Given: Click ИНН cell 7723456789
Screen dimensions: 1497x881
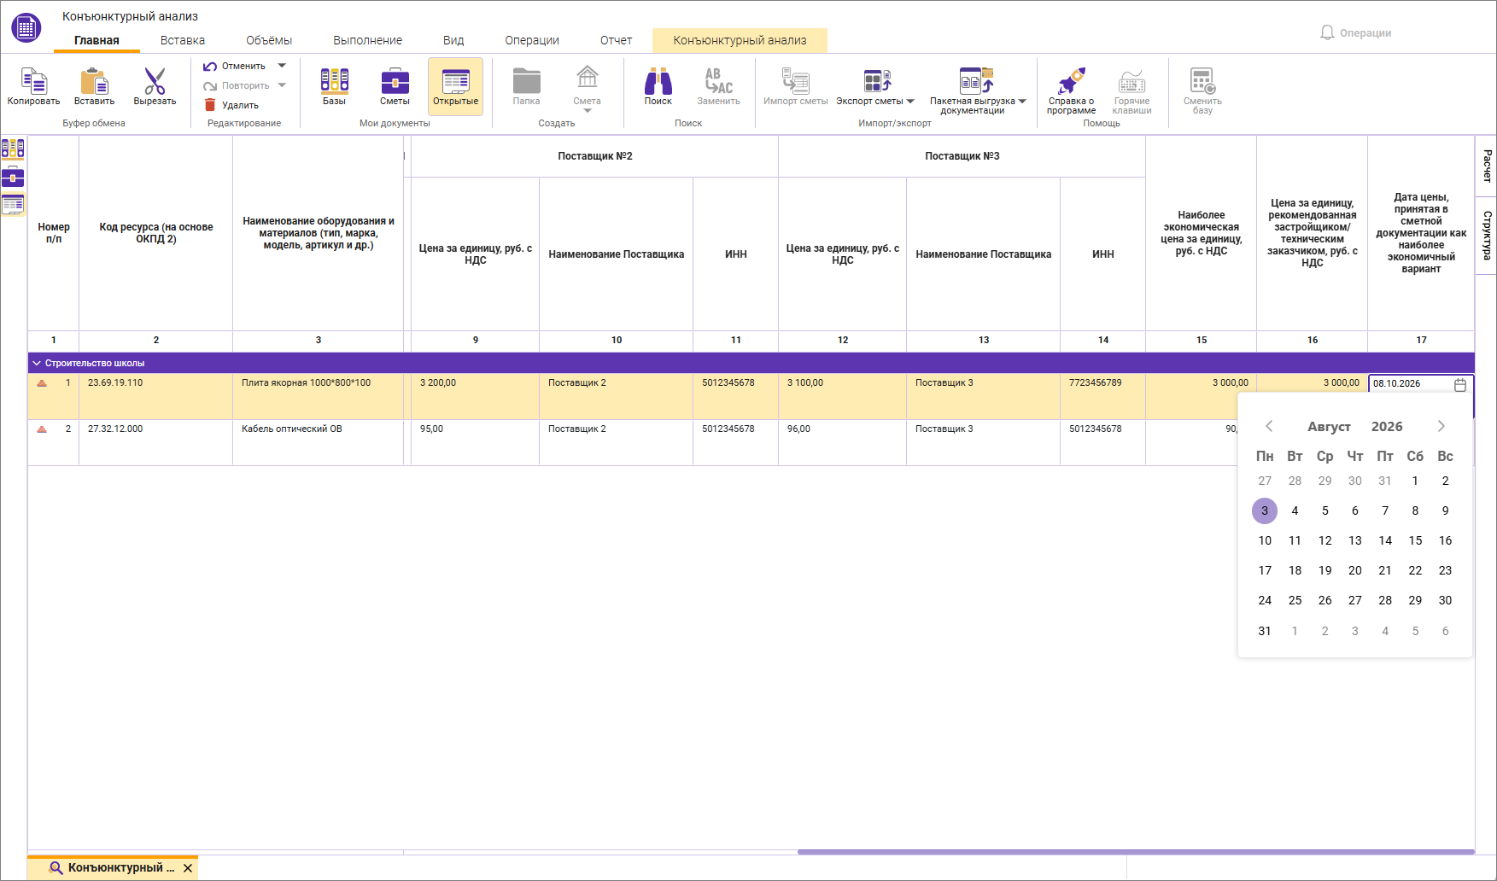Looking at the screenshot, I should (x=1102, y=396).
